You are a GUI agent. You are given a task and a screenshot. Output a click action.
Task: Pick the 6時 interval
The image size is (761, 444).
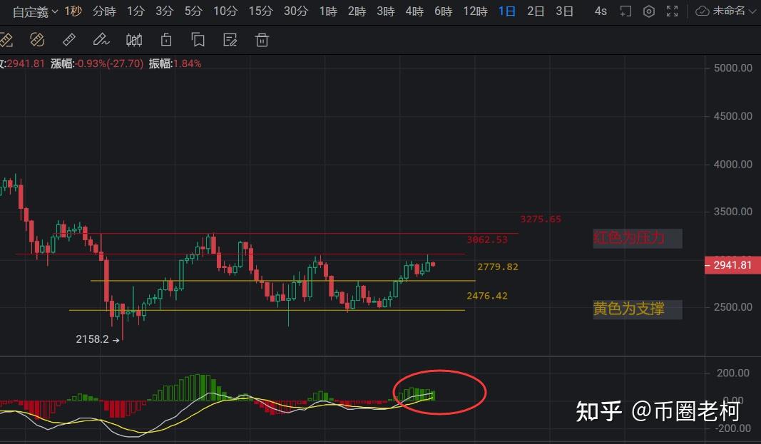tap(443, 11)
